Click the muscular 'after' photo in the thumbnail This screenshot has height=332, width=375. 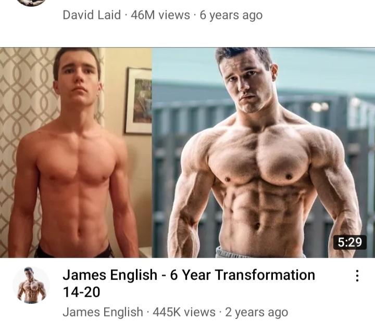tap(264, 153)
